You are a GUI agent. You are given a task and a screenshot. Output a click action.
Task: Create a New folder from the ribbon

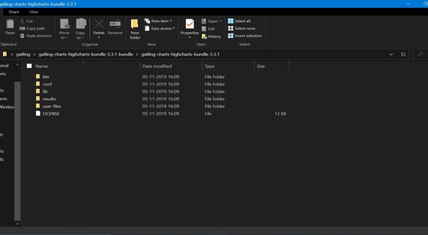tap(135, 28)
